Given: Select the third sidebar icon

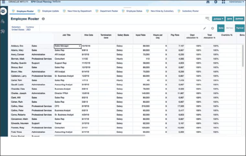Looking at the screenshot, I should (x=3, y=31).
